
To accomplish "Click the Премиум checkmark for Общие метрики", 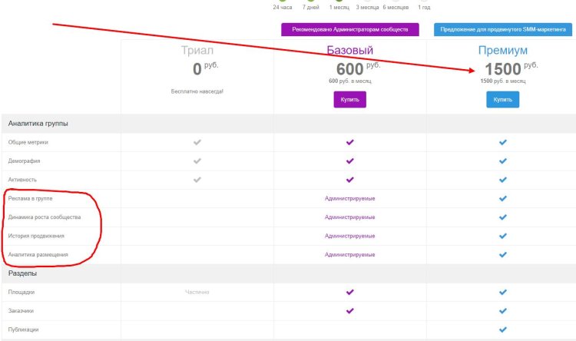I will pos(502,142).
